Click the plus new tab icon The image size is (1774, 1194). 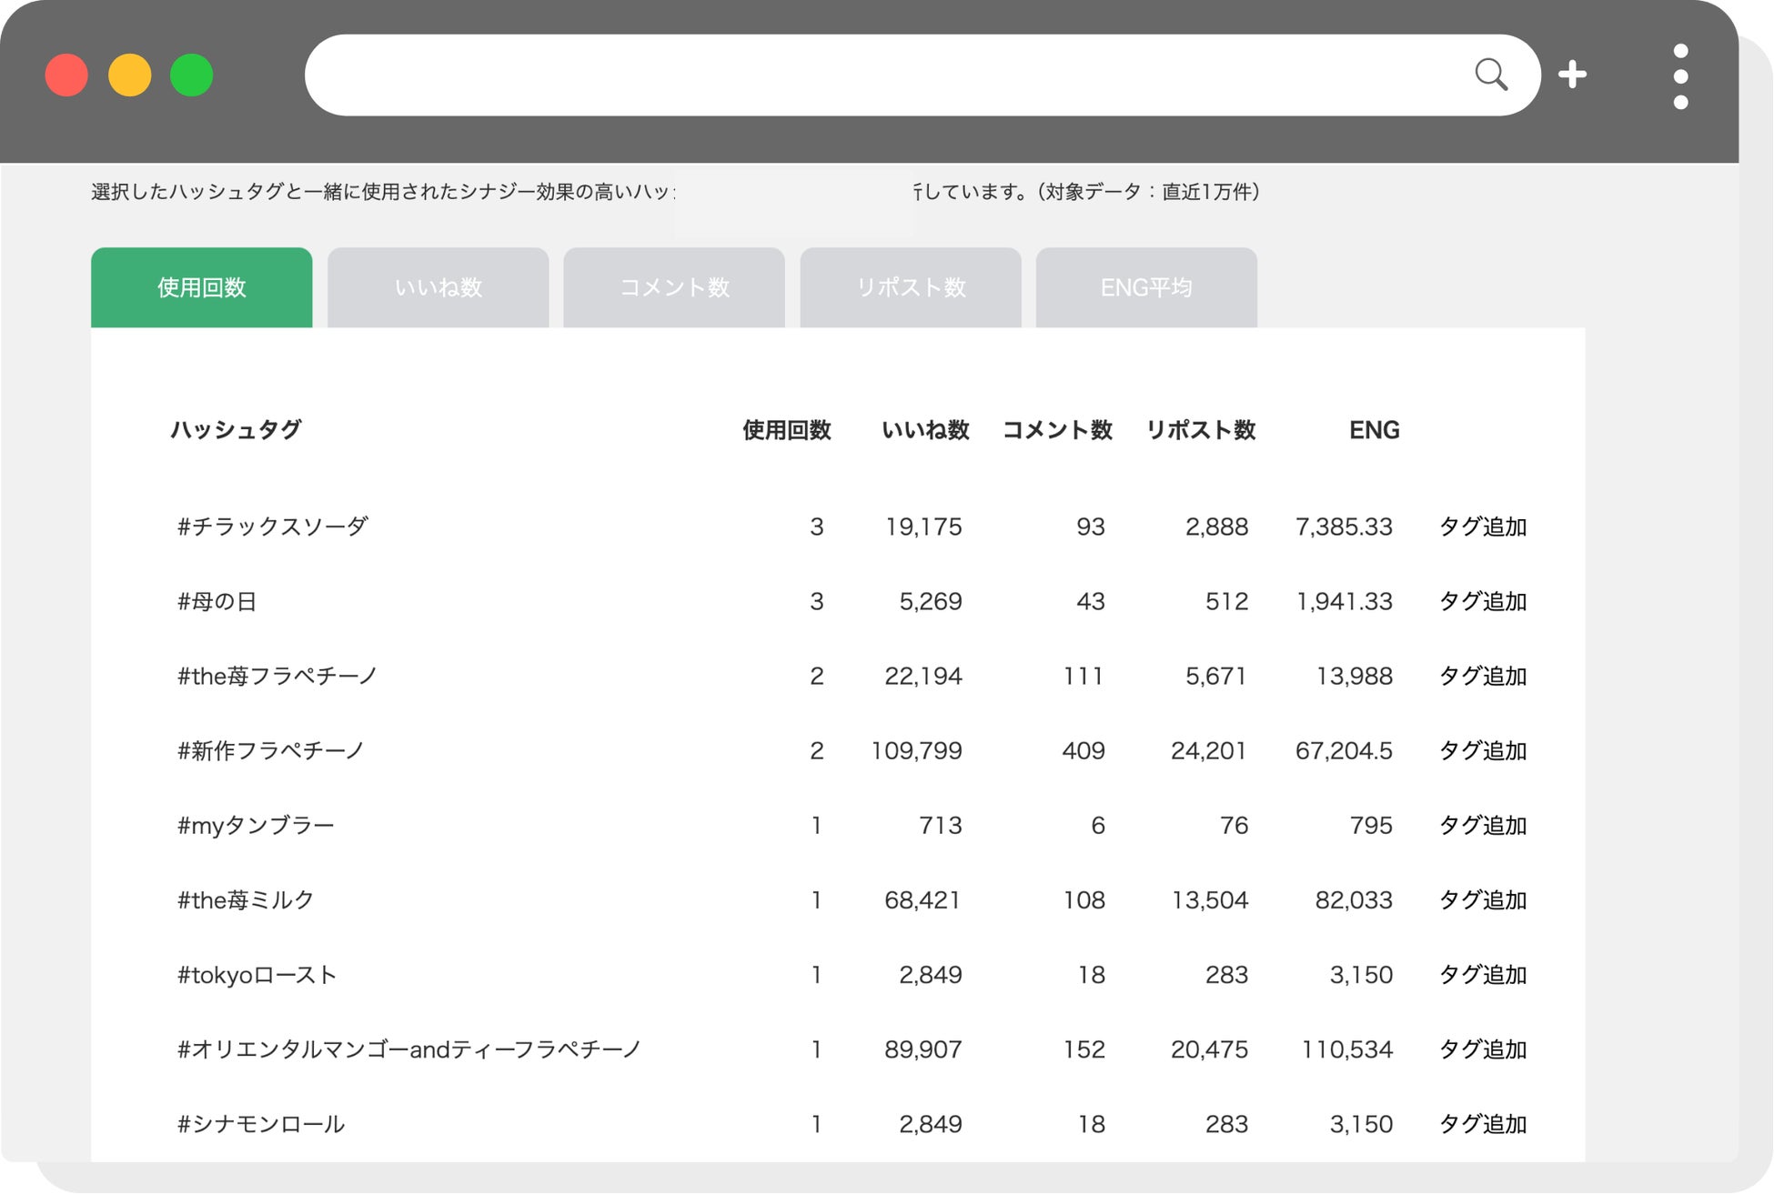(x=1572, y=75)
